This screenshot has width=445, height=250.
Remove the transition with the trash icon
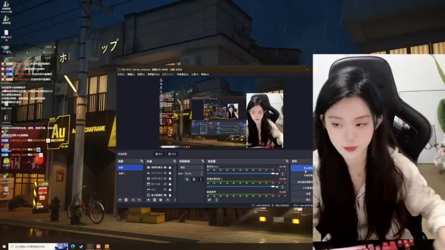coord(194,179)
